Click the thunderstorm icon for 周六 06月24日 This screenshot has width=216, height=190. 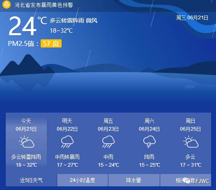(x=149, y=142)
